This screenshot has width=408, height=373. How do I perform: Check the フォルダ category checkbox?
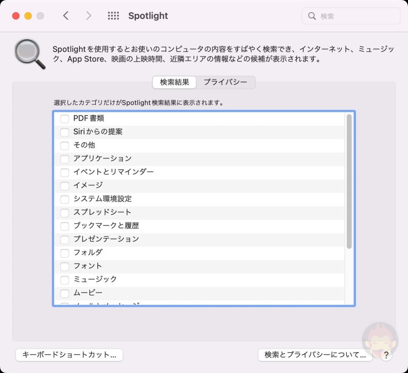65,252
